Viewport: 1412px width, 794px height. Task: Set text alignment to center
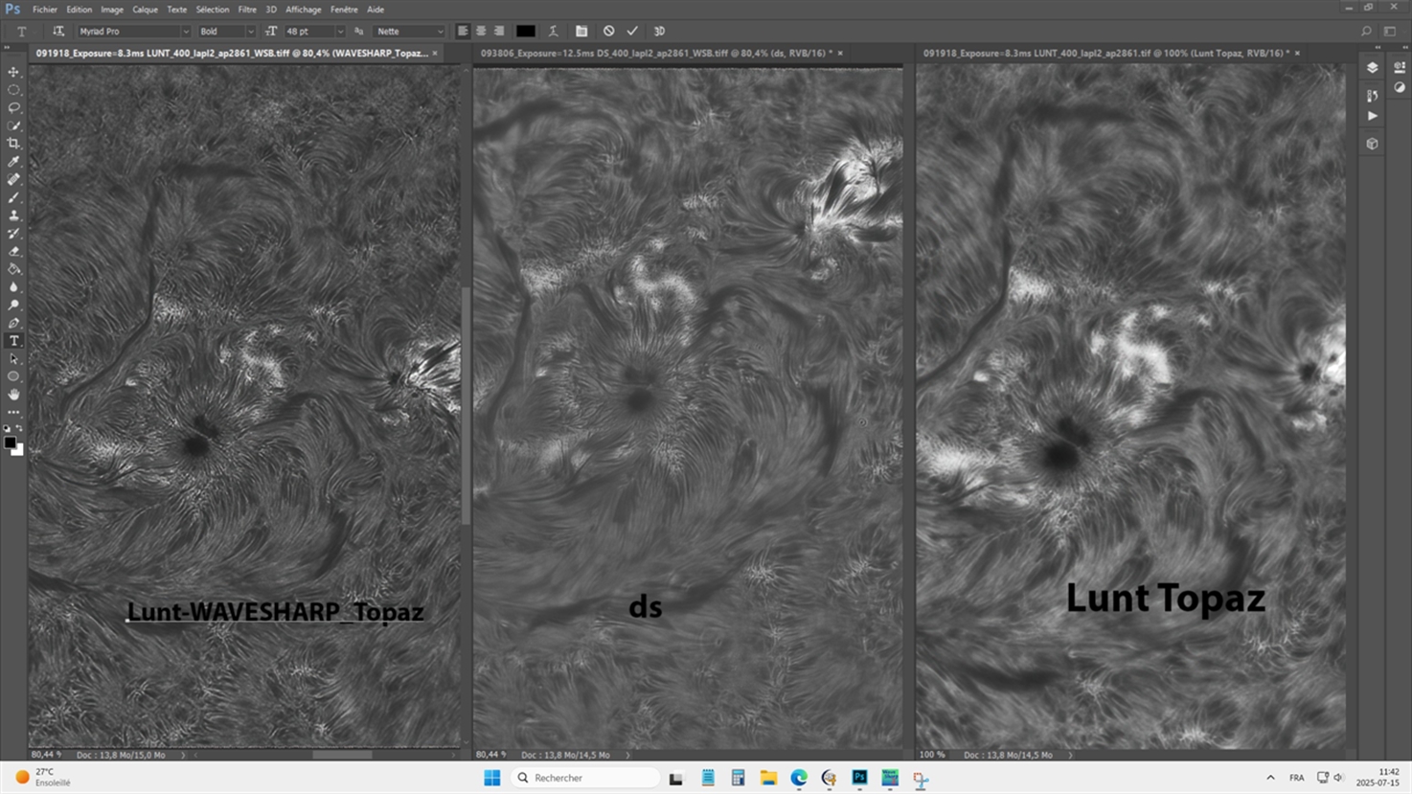(481, 32)
